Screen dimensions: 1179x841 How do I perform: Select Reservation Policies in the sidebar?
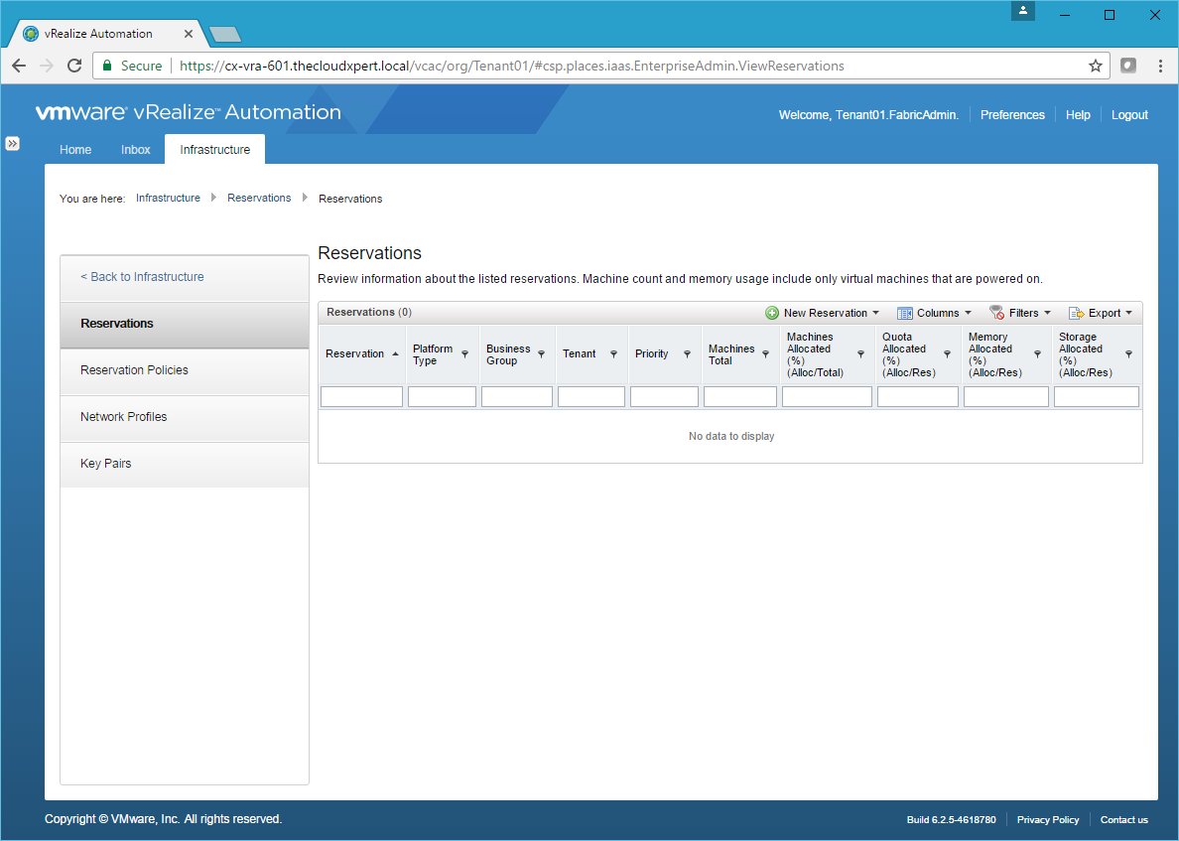(x=134, y=370)
